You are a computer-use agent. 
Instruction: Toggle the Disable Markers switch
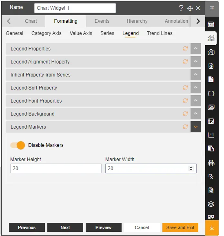click(x=18, y=145)
